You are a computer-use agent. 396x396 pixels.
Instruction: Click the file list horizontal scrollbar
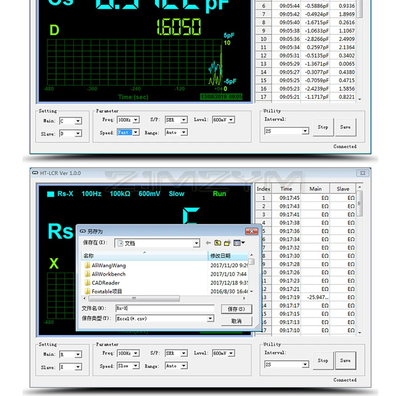pos(134,298)
